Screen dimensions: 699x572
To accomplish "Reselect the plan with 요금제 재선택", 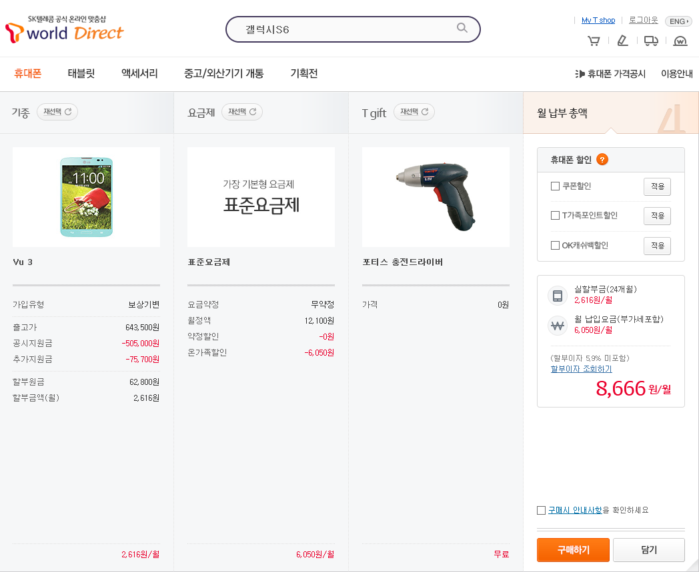I will pos(242,112).
